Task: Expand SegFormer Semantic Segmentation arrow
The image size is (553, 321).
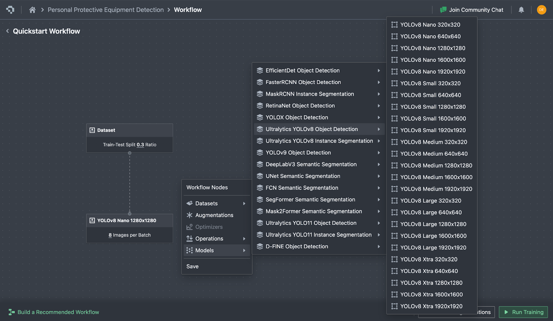Action: pyautogui.click(x=379, y=200)
